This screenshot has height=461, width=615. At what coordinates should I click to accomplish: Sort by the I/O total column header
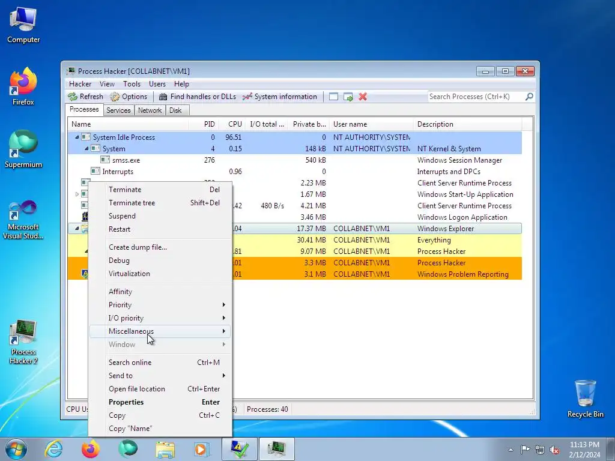[267, 124]
